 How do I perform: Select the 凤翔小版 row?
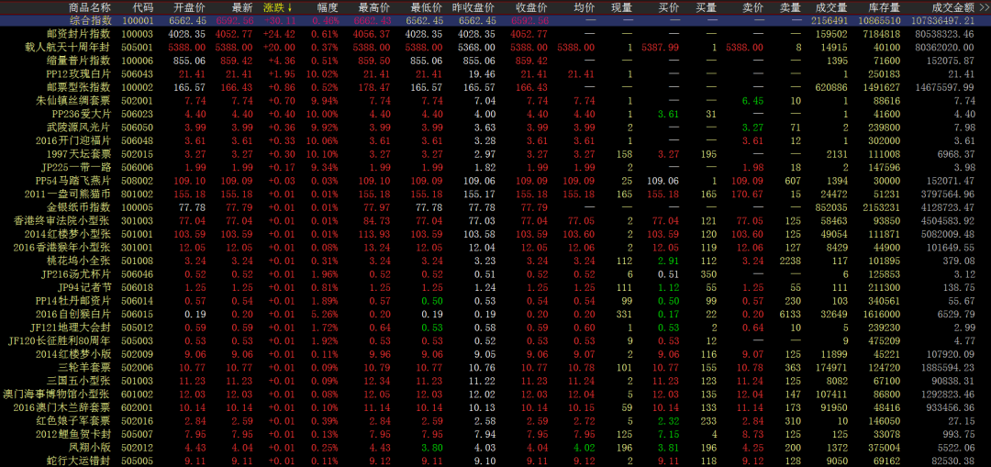coord(495,448)
